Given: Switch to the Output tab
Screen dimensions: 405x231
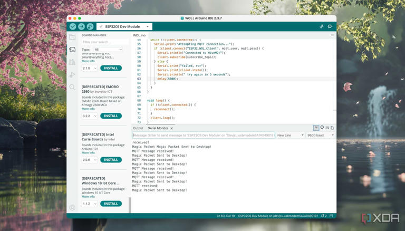Looking at the screenshot, I should tap(138, 128).
